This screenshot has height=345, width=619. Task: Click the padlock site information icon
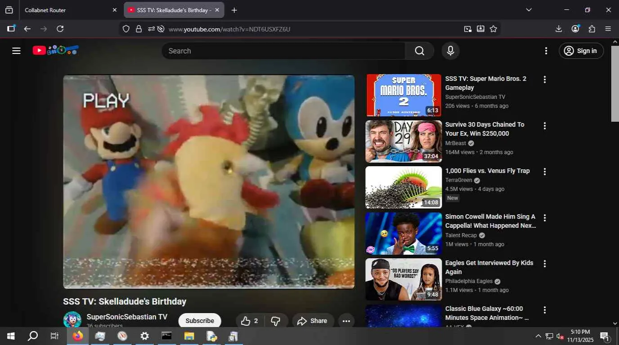tap(139, 29)
